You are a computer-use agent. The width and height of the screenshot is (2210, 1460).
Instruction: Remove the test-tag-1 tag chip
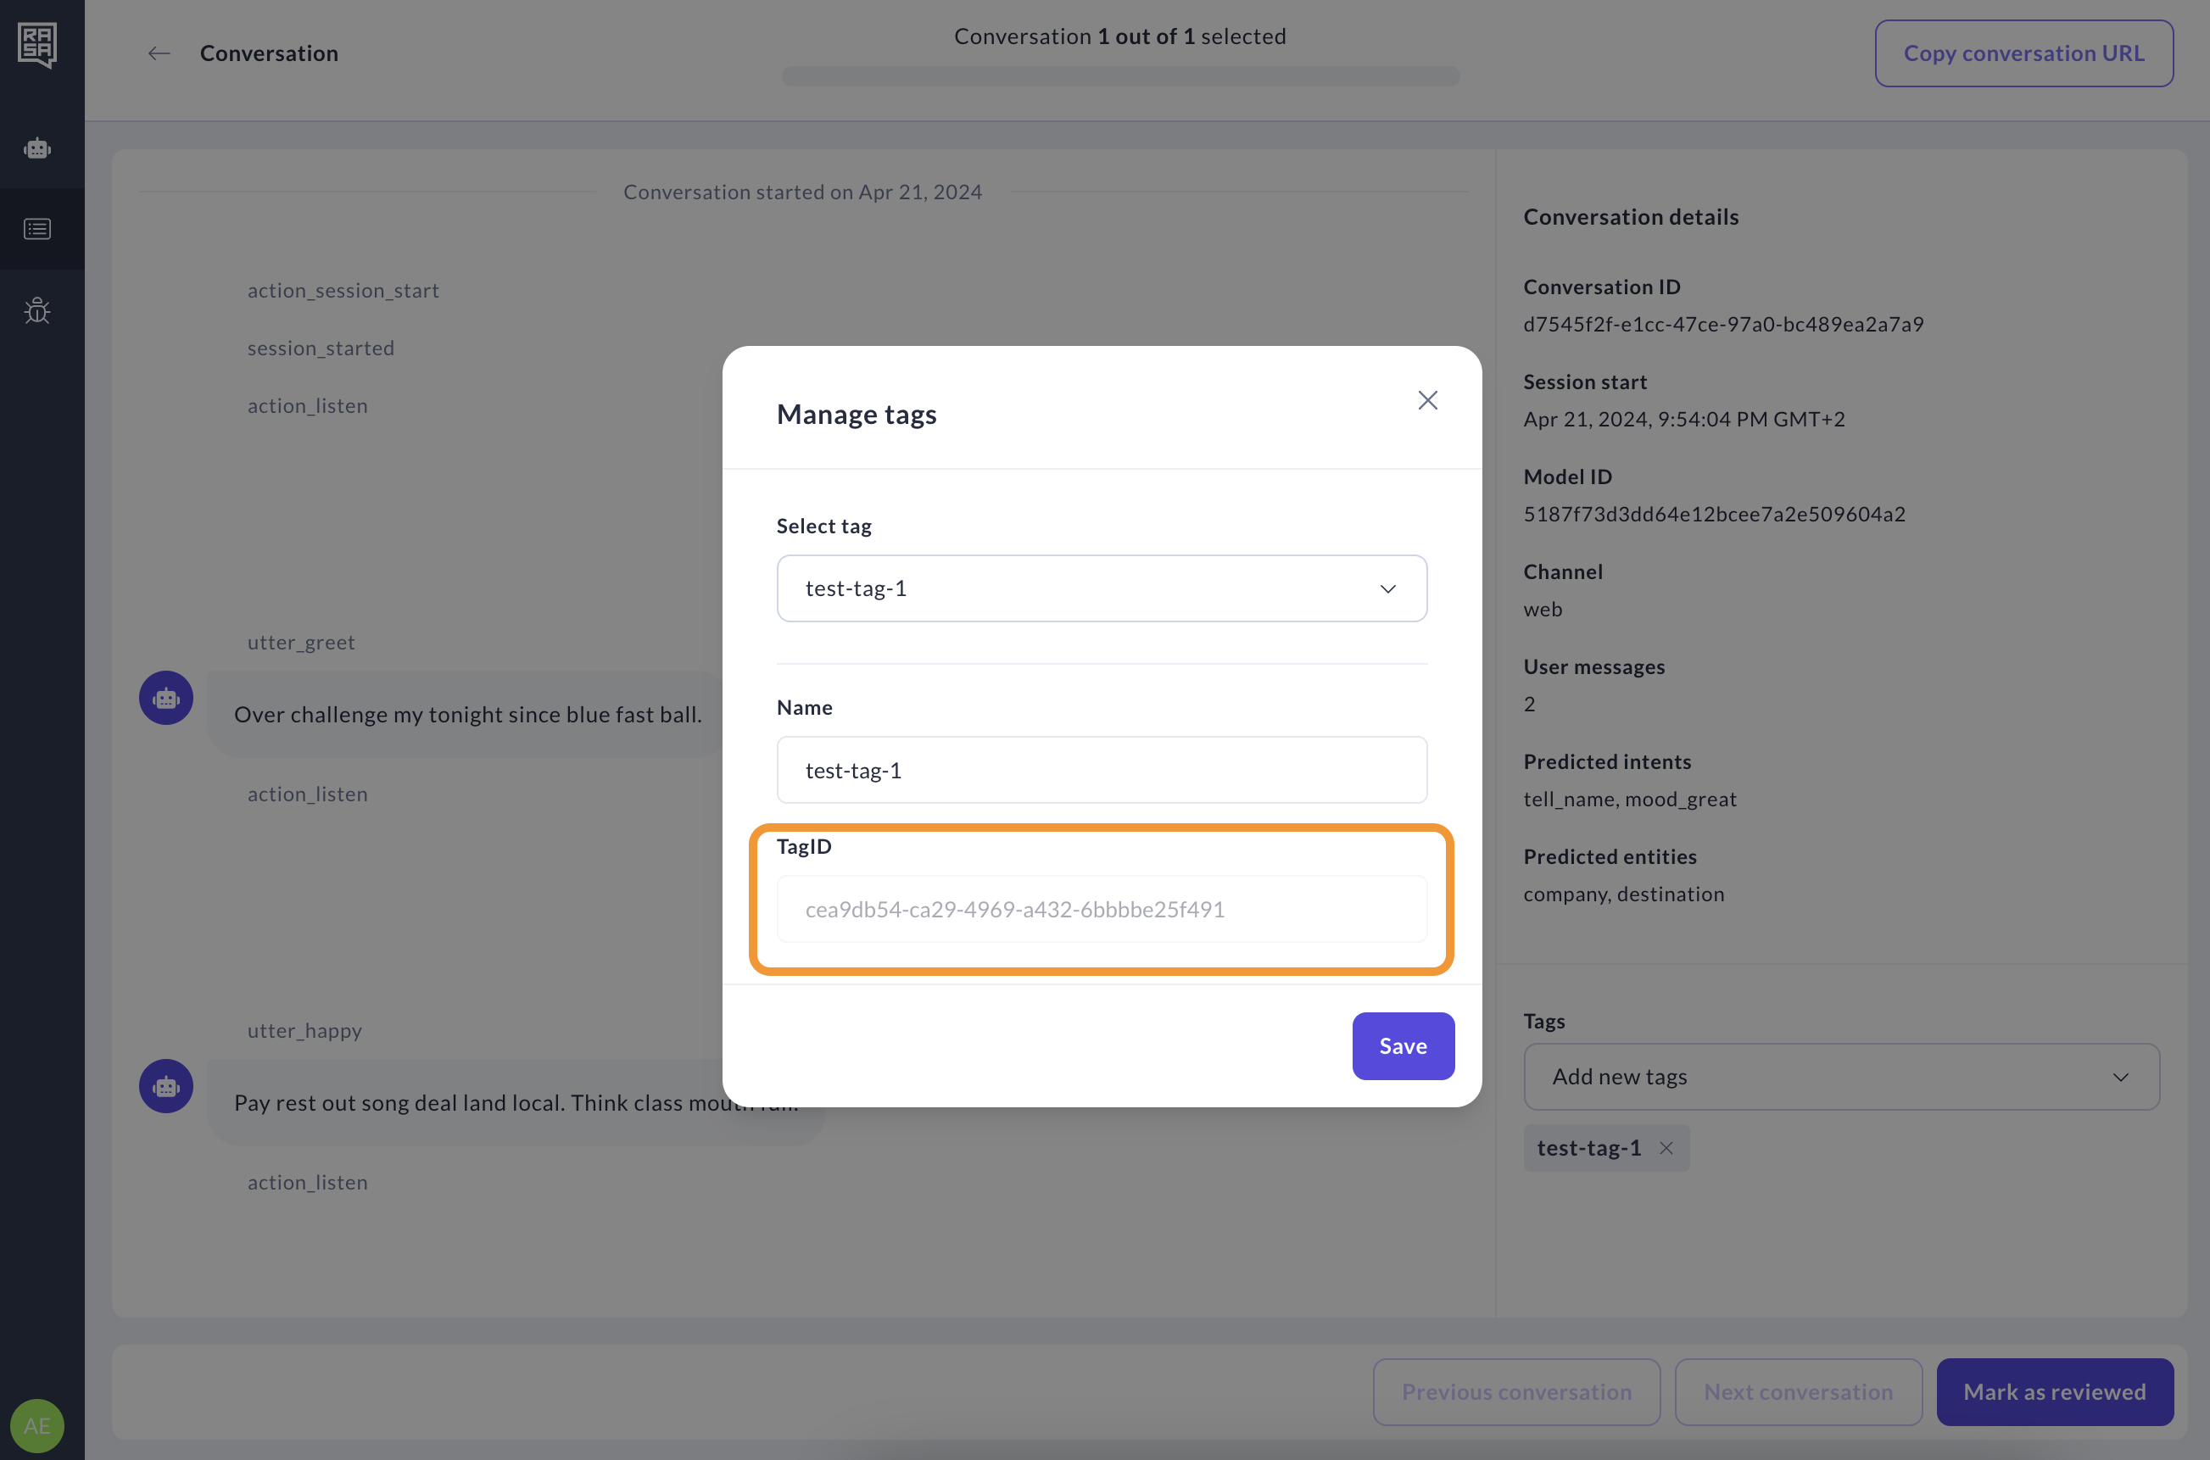click(x=1666, y=1148)
